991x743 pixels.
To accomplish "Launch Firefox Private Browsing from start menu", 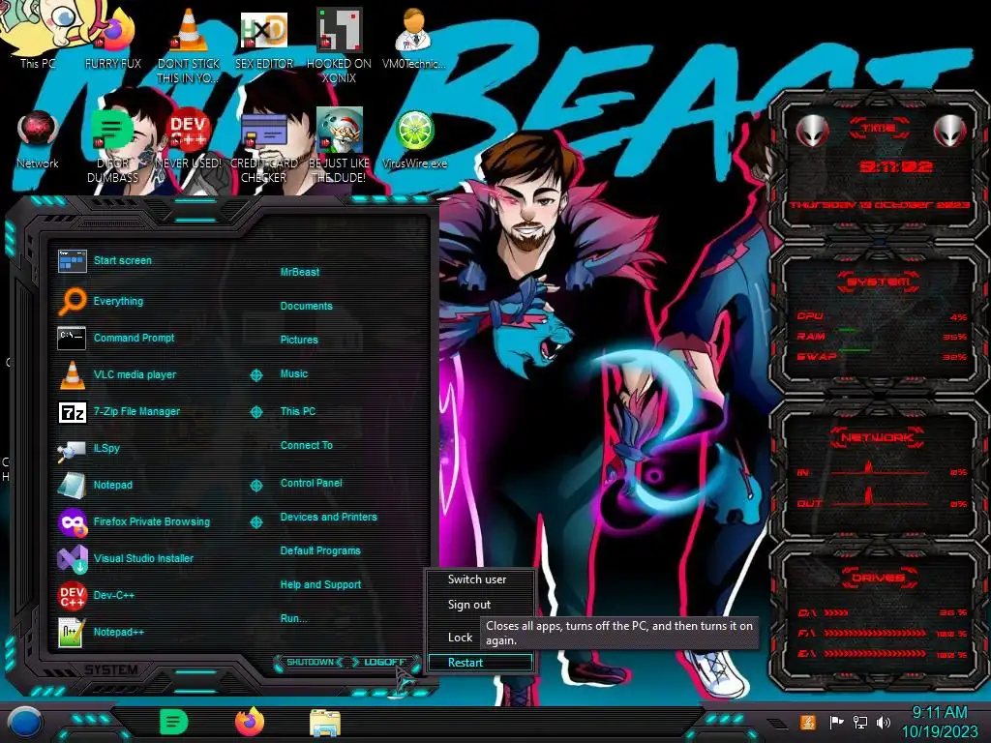I will pyautogui.click(x=134, y=521).
